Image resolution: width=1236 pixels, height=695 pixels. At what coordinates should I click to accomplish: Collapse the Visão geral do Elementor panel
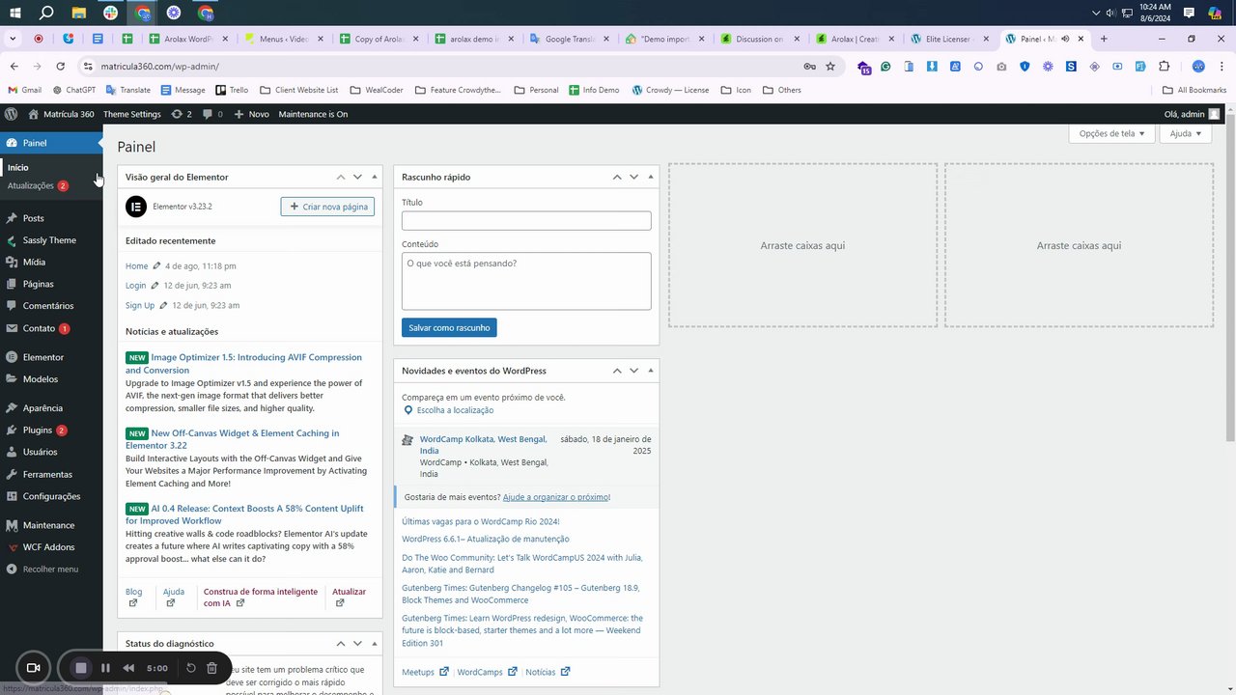tap(375, 177)
